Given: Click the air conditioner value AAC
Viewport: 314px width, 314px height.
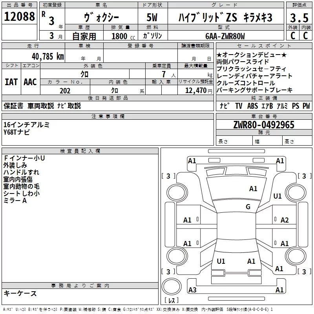Looking at the screenshot, I should point(30,82).
